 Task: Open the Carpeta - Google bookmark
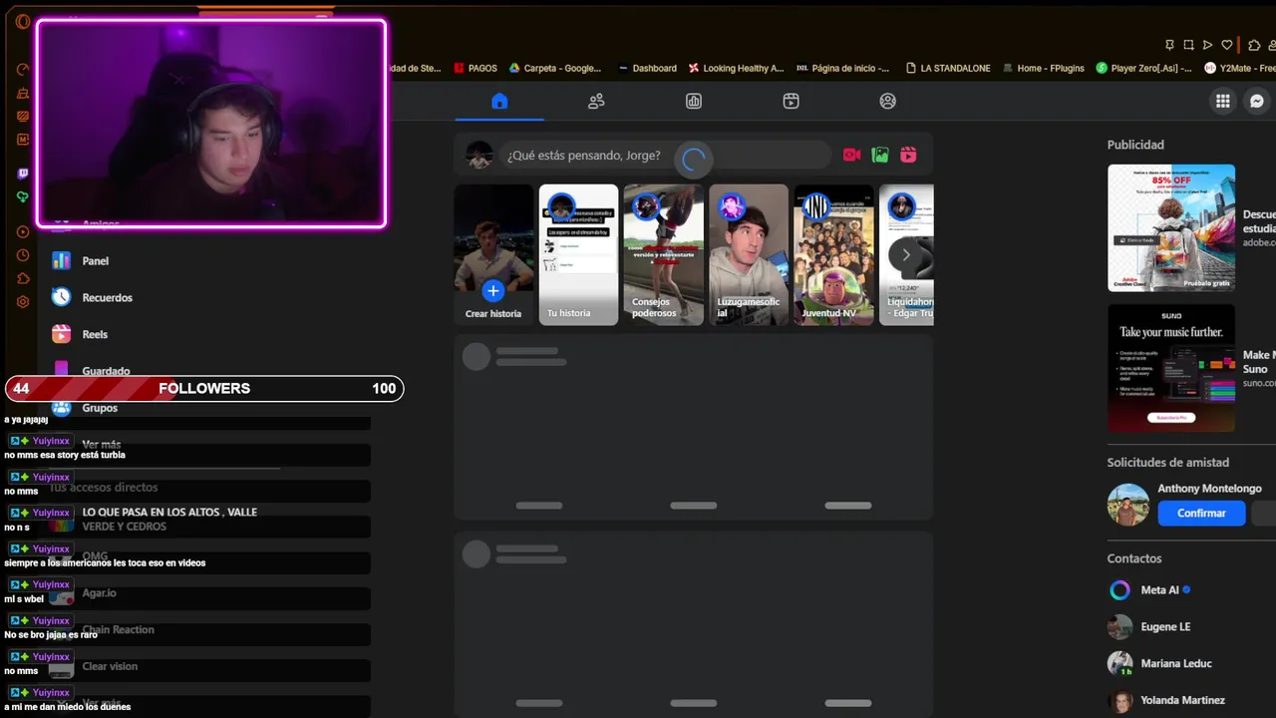(x=555, y=68)
